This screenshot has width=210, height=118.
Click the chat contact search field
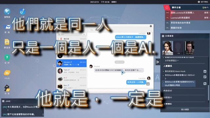pyautogui.click(x=70, y=34)
